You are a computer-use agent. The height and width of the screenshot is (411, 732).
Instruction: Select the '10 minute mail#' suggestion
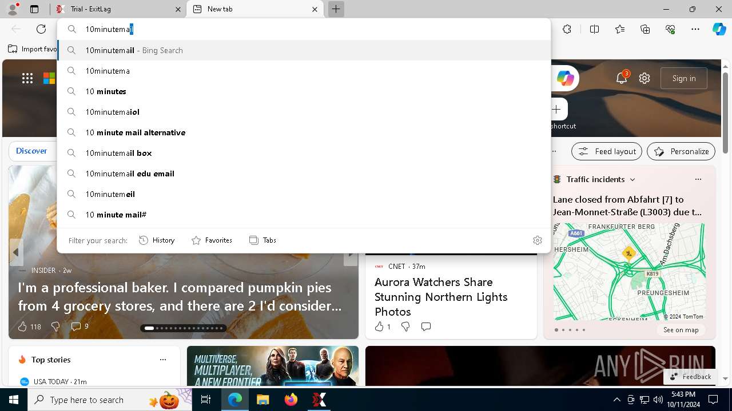tap(304, 215)
